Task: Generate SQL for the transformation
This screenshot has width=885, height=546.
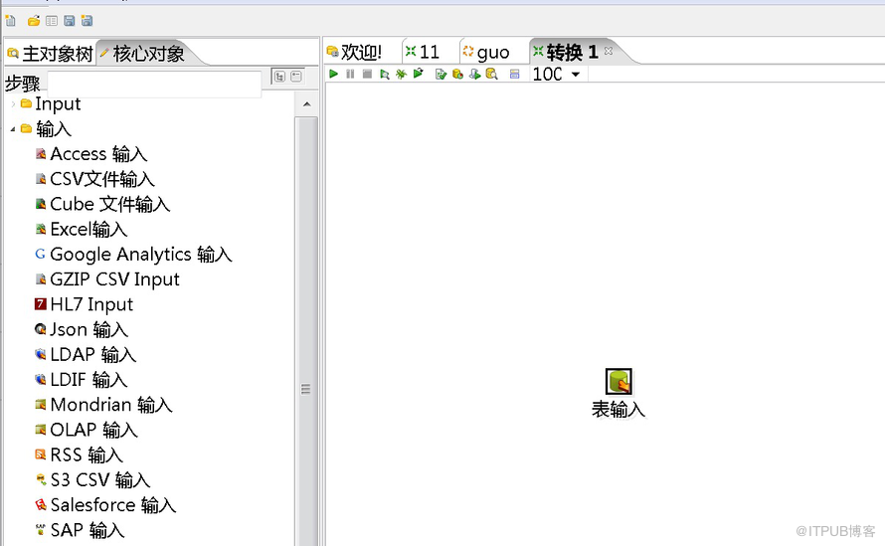Action: point(474,74)
